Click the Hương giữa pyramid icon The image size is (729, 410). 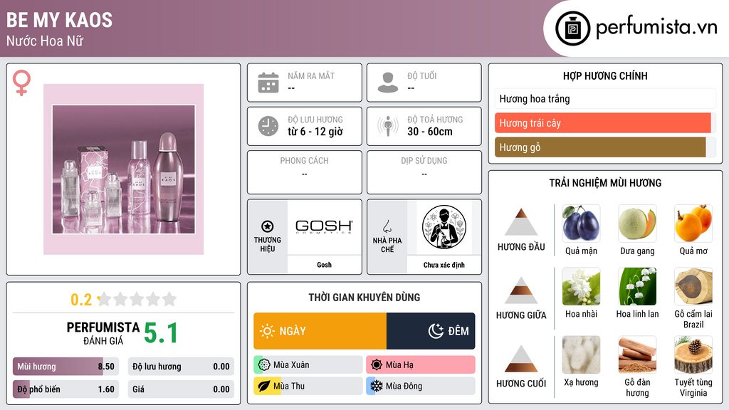(521, 290)
